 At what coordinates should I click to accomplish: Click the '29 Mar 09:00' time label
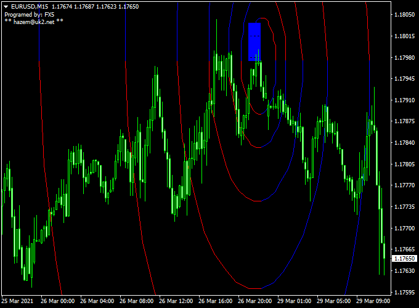[373, 301]
